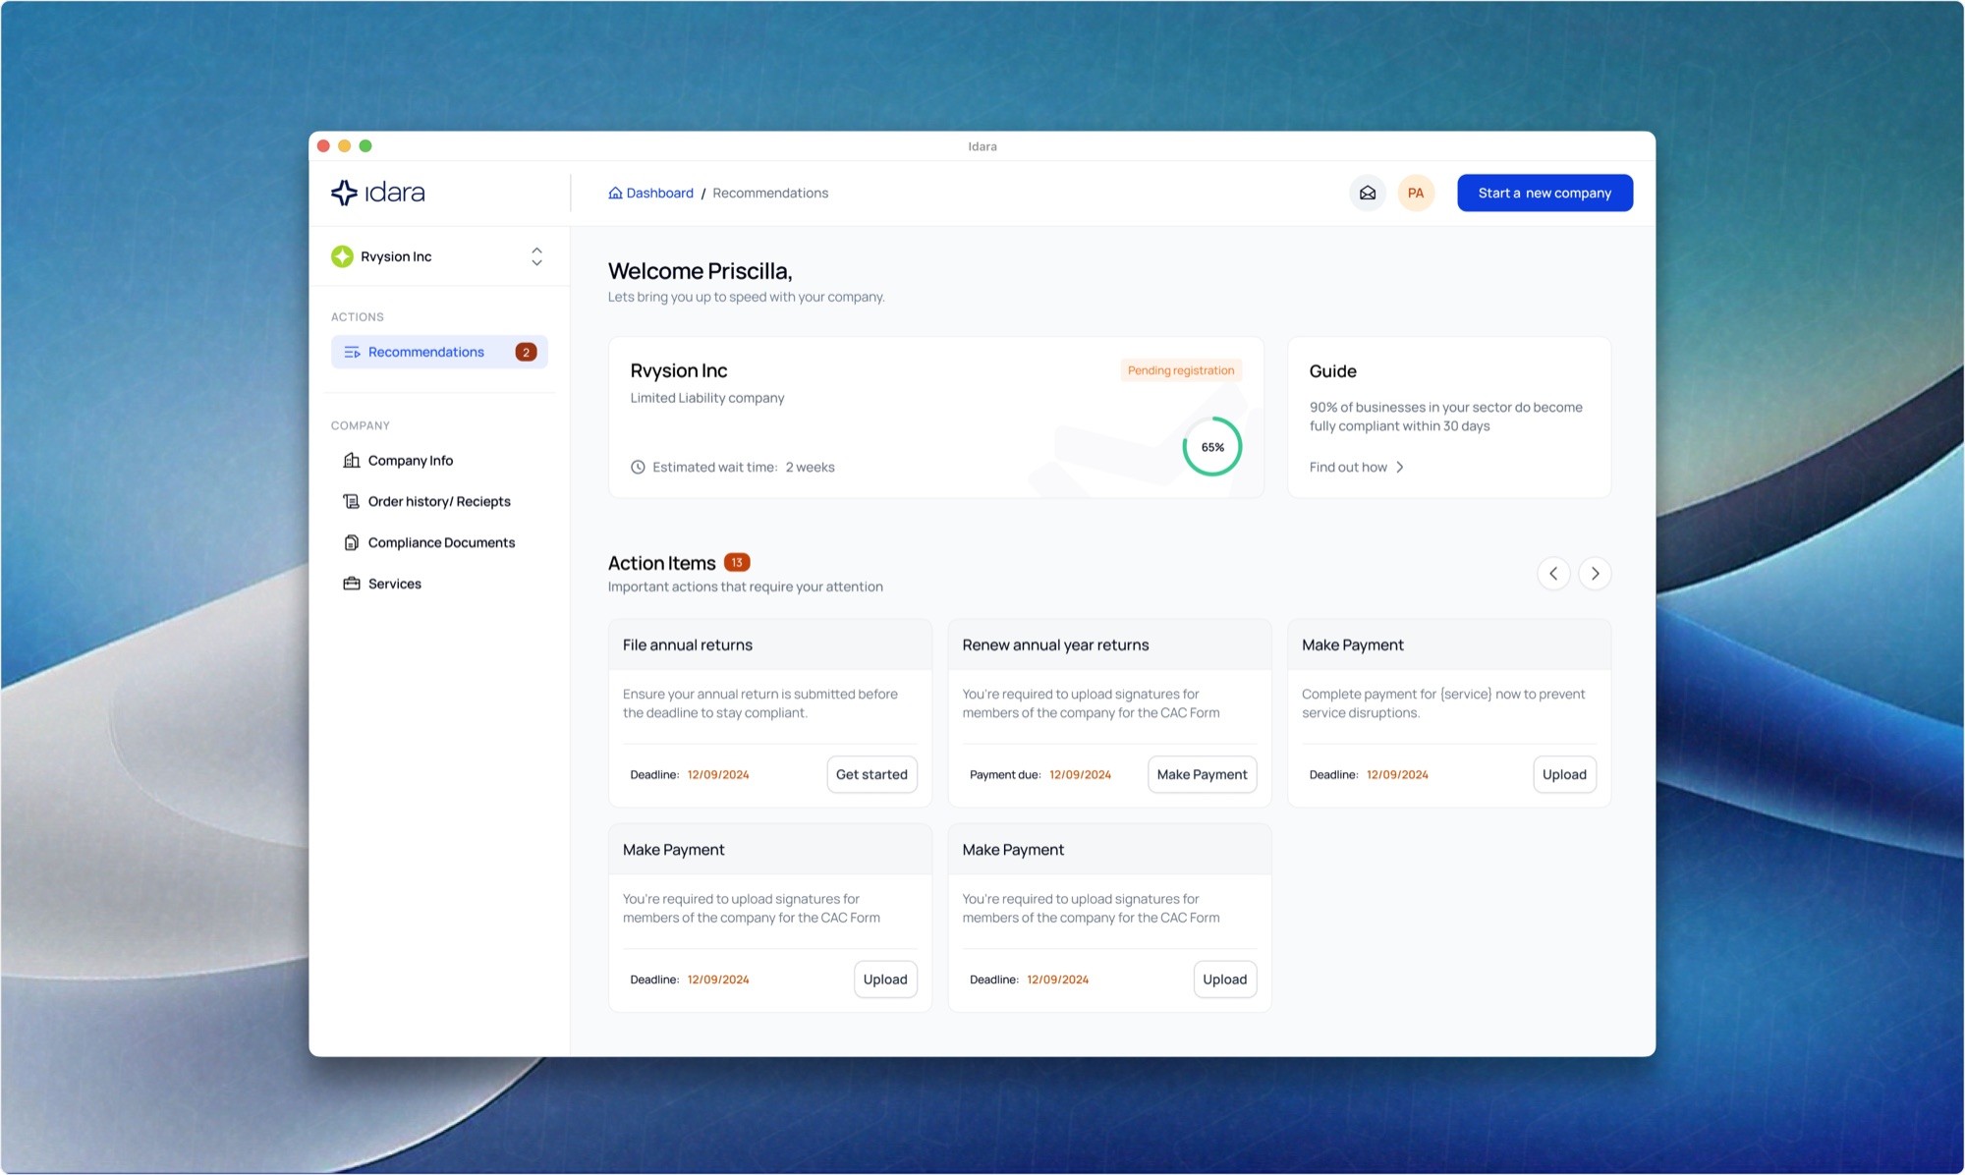Image resolution: width=1965 pixels, height=1175 pixels.
Task: Click the Limited Liability company text
Action: pyautogui.click(x=707, y=398)
